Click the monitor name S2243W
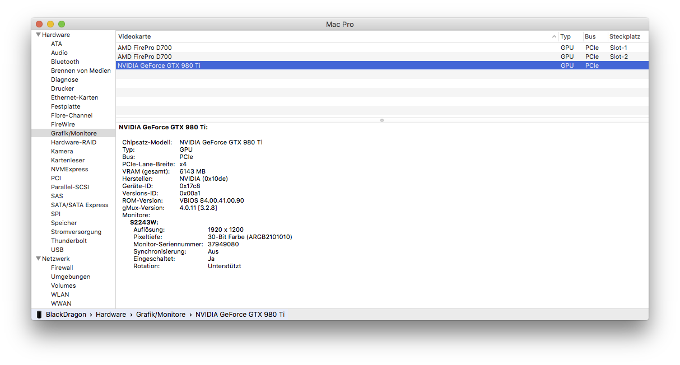680x365 pixels. pyautogui.click(x=144, y=222)
